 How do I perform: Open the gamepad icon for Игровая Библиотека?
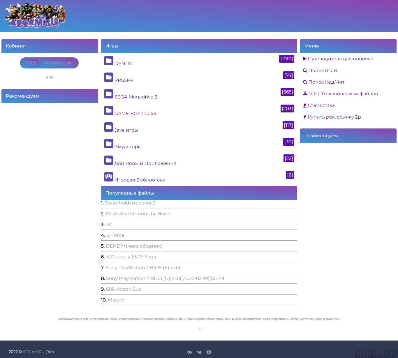109,177
